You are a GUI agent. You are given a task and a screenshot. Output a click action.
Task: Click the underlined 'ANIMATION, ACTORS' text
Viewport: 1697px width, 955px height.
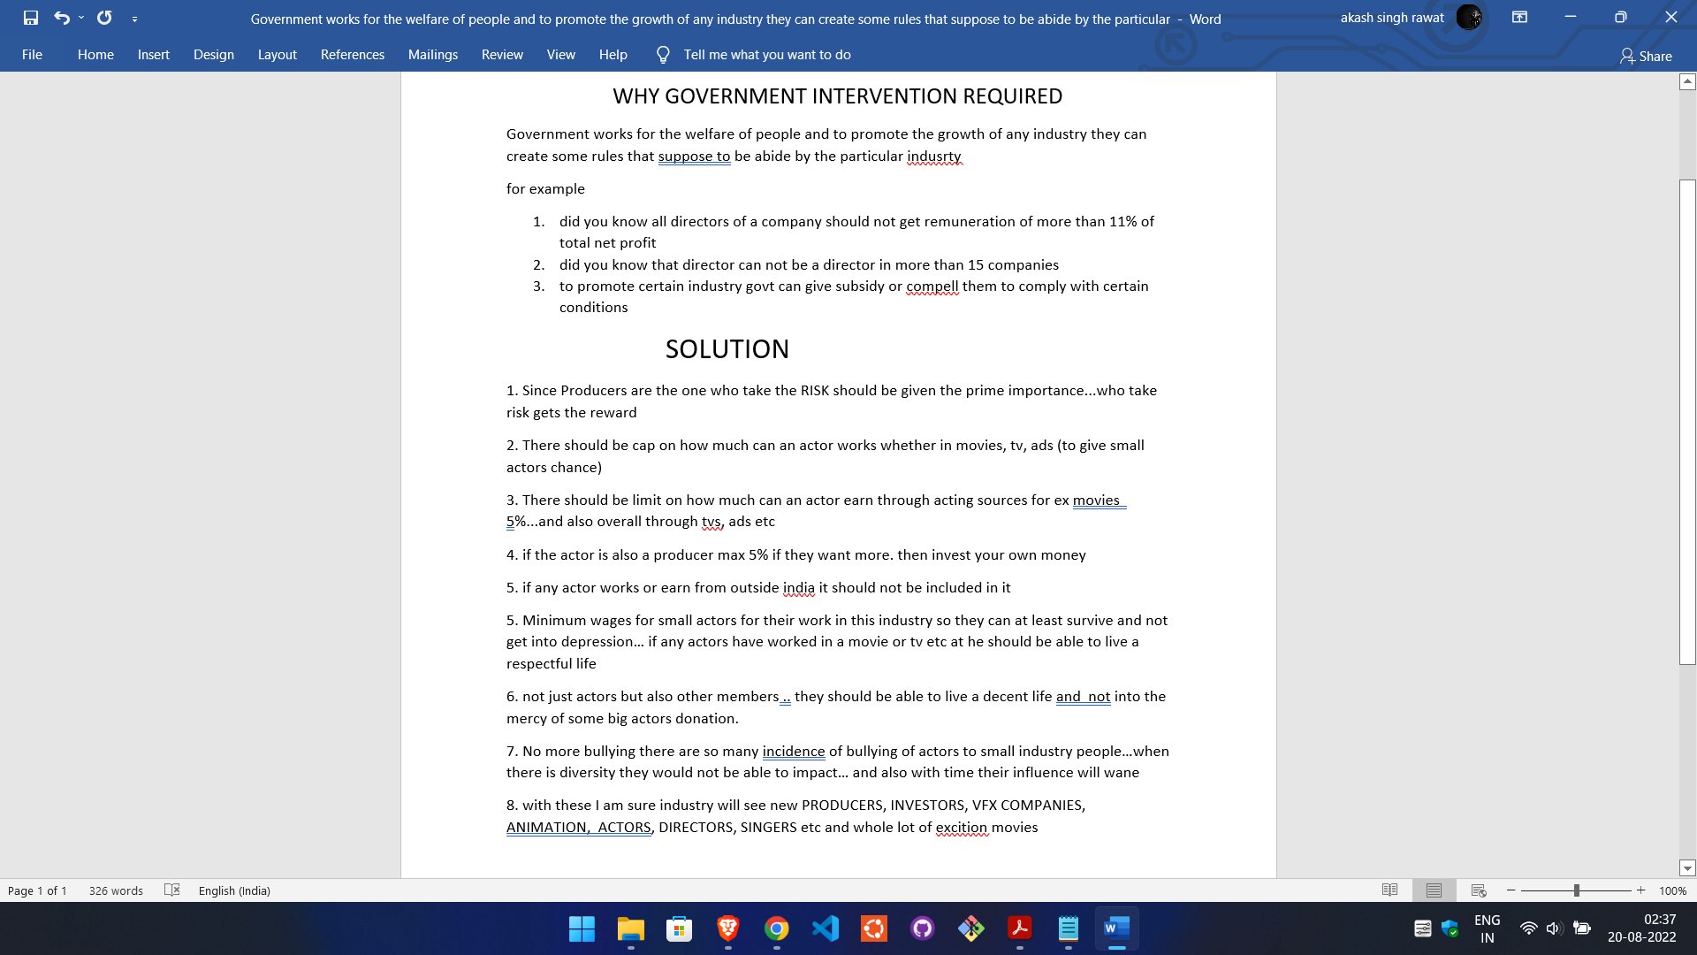579,828
